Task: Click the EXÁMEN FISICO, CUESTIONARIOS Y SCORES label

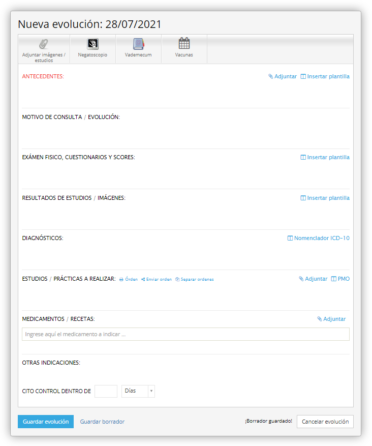Action: pyautogui.click(x=79, y=157)
